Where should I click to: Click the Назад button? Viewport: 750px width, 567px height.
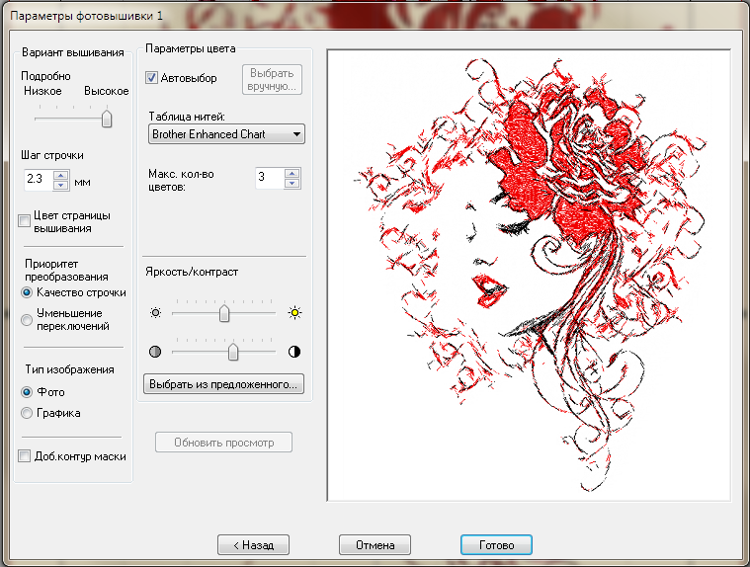253,544
